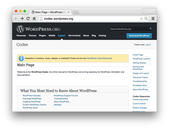169x129 pixels.
Task: Click the search icon in WordPress.org search box
Action: click(x=150, y=29)
